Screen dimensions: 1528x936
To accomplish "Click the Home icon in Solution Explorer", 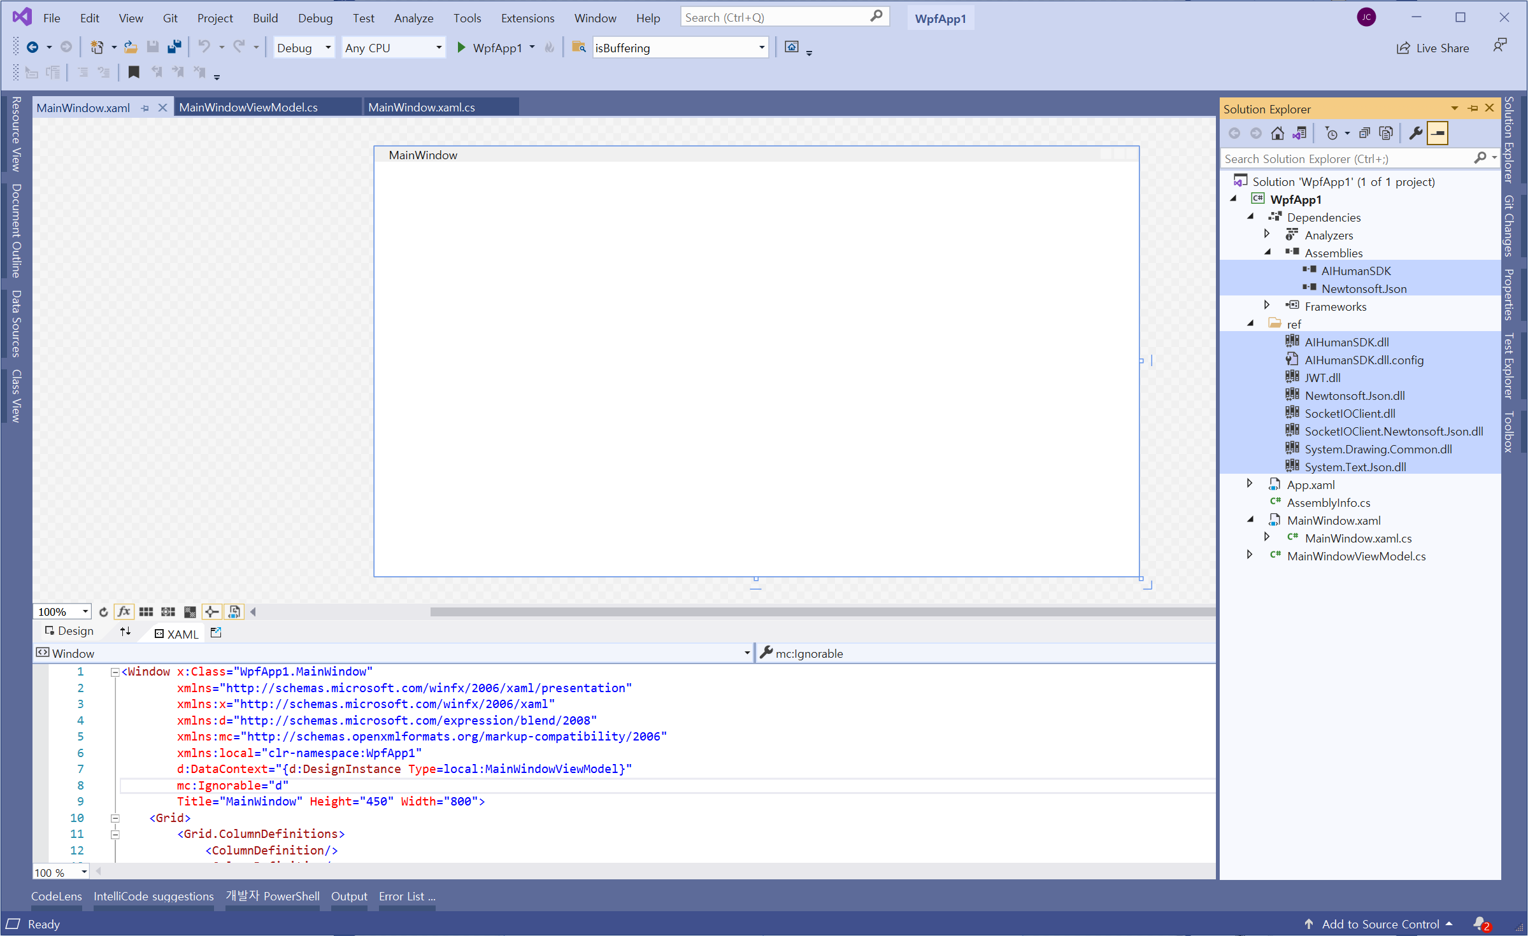I will (1277, 133).
